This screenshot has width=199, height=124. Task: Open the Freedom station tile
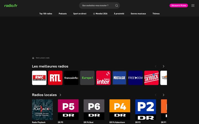135,78
